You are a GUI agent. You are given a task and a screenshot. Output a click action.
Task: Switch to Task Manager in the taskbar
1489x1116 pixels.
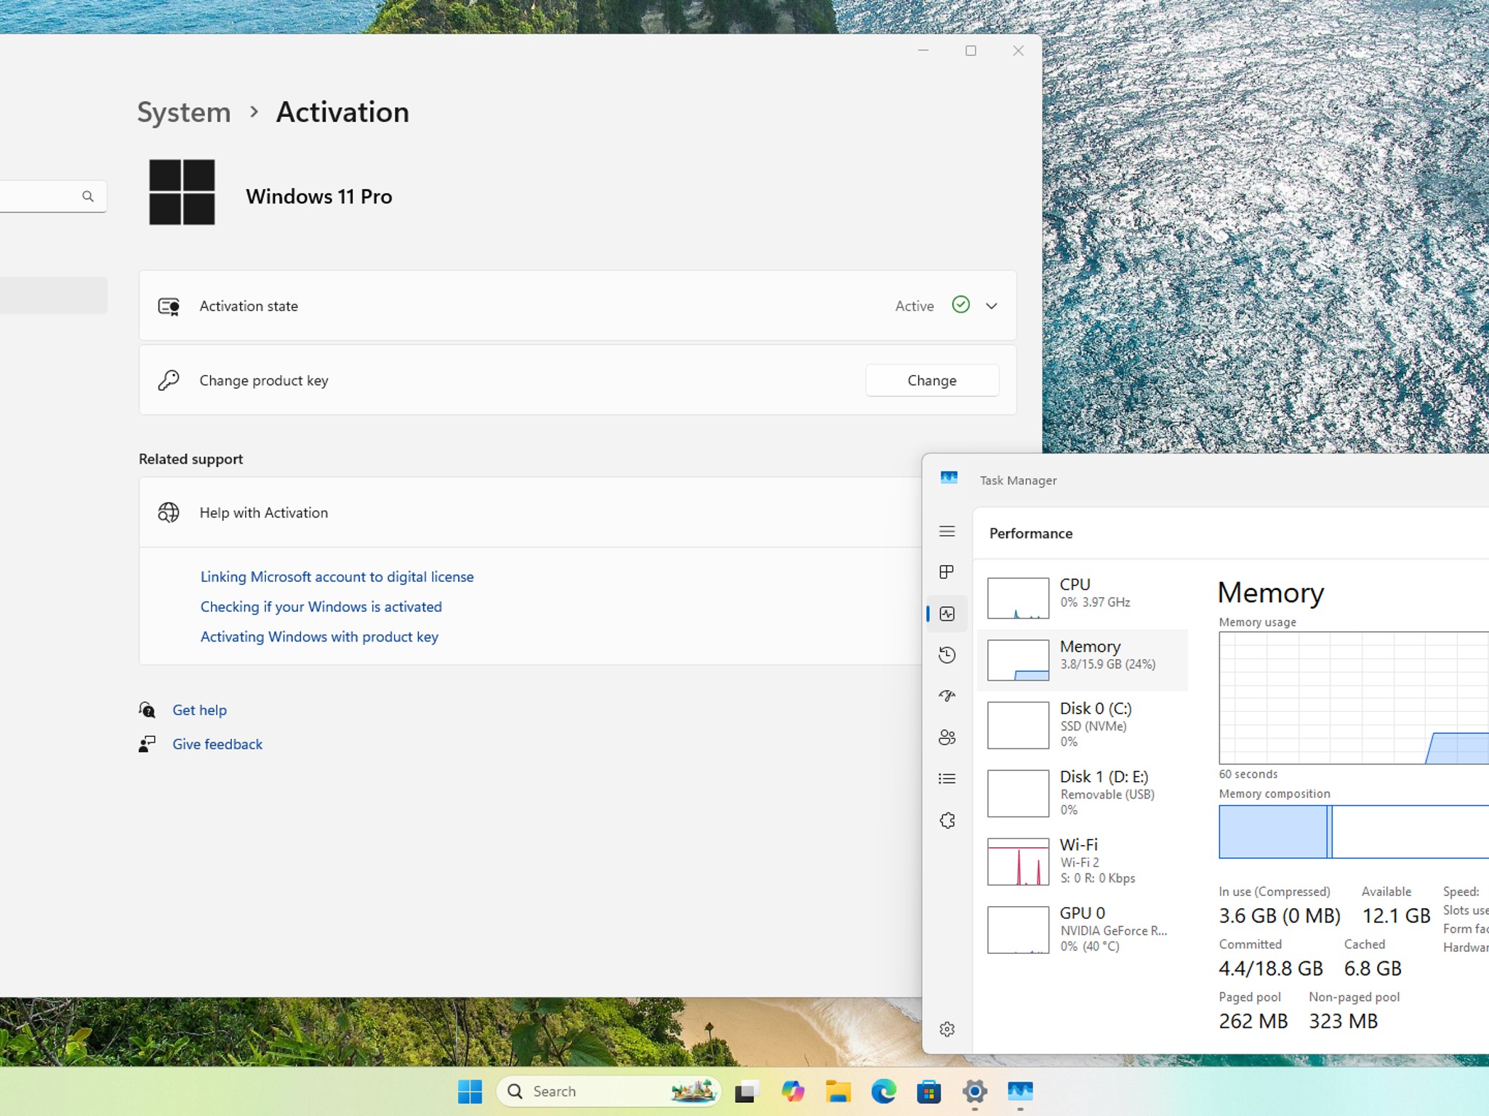pos(1020,1091)
